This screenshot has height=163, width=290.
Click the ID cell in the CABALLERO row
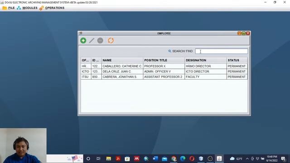[97, 66]
